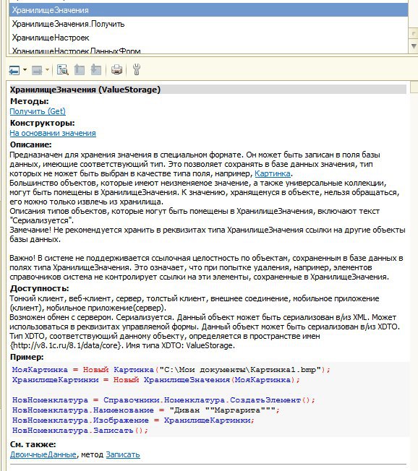
Task: Go to the previous topic via up-arrow icon
Action: pos(80,70)
